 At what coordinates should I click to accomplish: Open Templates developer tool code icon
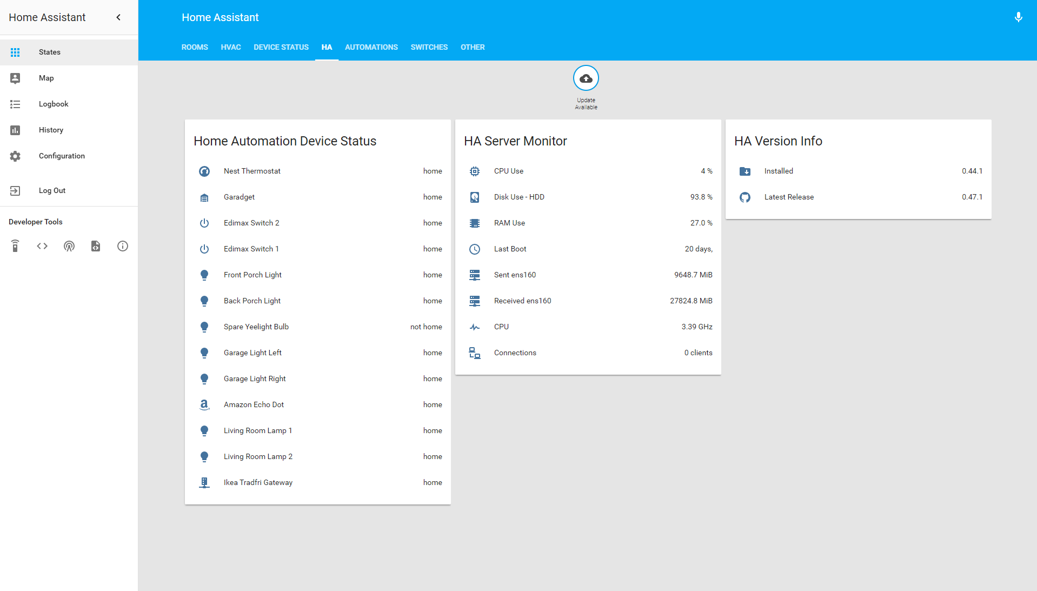pyautogui.click(x=42, y=247)
